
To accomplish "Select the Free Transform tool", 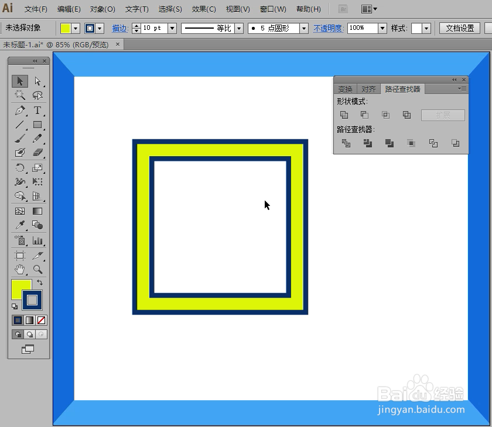I will click(x=37, y=182).
